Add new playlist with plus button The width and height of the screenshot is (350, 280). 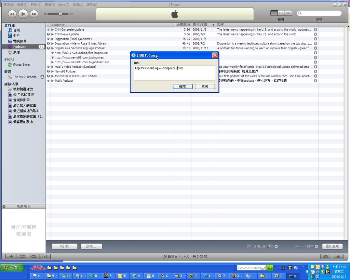(x=11, y=256)
